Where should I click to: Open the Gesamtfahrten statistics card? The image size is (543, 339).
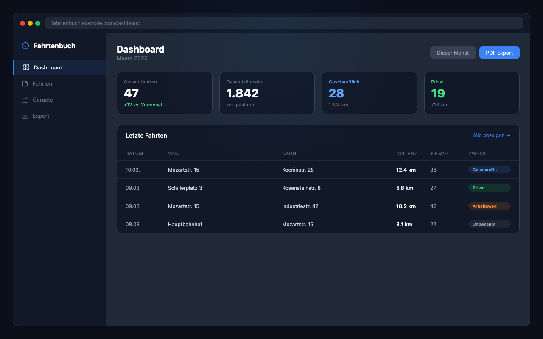point(164,93)
